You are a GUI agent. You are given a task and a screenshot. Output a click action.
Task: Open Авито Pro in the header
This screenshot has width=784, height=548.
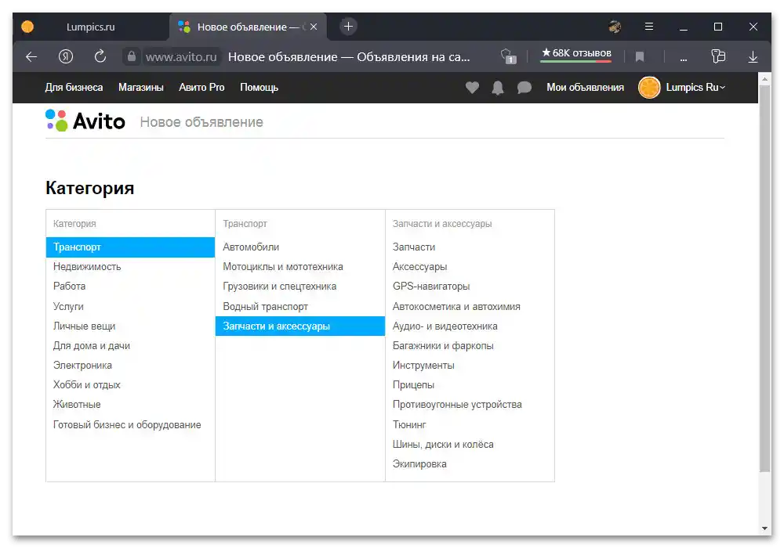coord(201,88)
